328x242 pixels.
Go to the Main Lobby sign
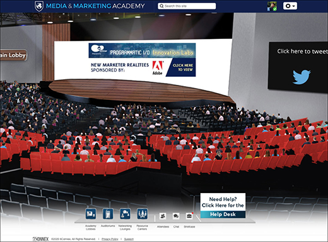[x=13, y=55]
